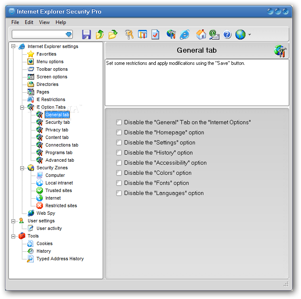301x299 pixels.
Task: Collapse the User settings tree node
Action: (x=13, y=221)
